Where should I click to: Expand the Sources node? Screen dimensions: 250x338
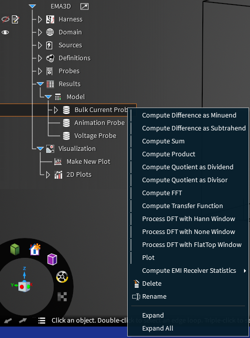pyautogui.click(x=40, y=45)
